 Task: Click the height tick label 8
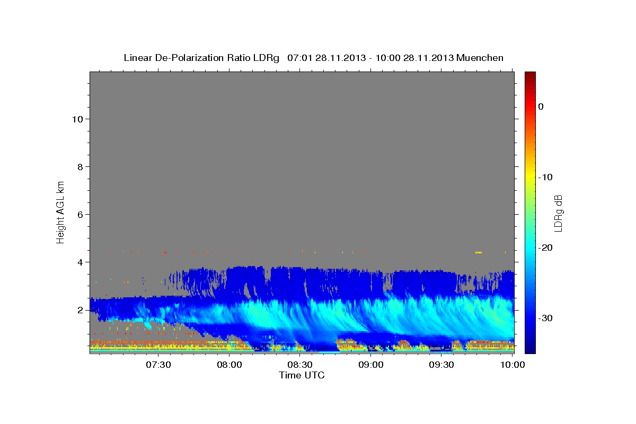[x=80, y=167]
